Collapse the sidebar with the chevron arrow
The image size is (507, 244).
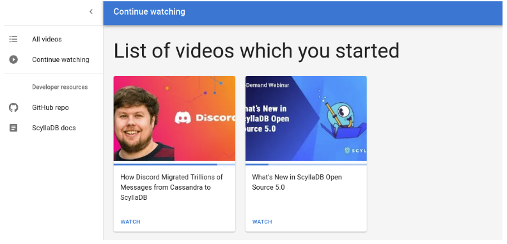pos(91,11)
